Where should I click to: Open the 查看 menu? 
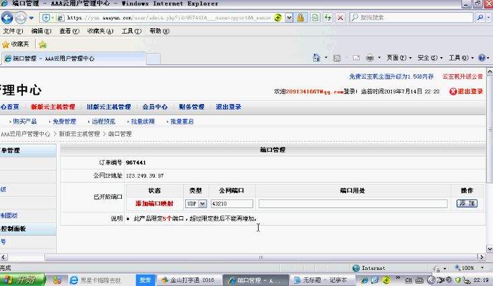click(x=69, y=31)
